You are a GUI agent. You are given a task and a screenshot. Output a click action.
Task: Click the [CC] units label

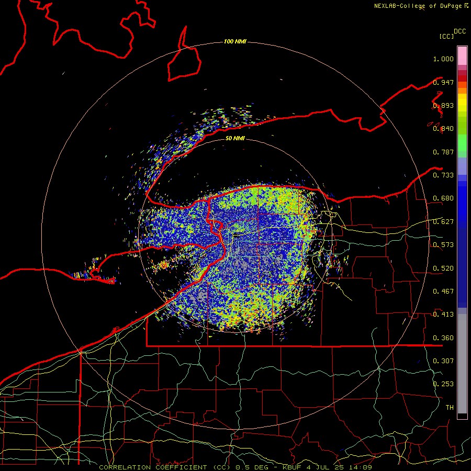point(447,36)
